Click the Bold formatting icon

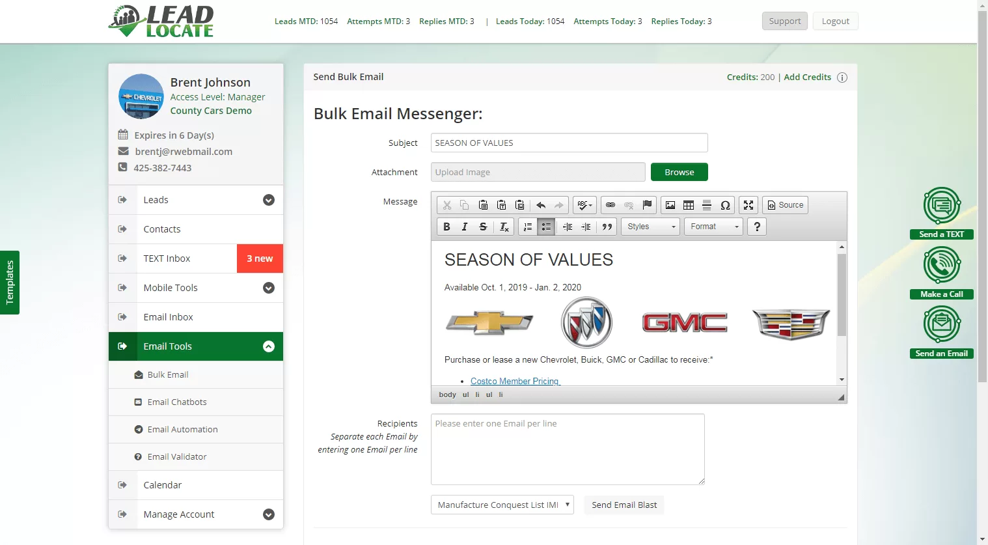pos(446,227)
